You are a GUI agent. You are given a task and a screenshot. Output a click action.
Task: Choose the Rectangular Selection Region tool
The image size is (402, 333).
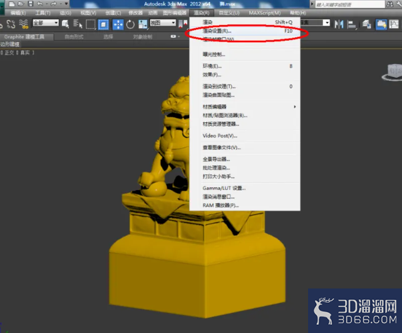pos(91,24)
